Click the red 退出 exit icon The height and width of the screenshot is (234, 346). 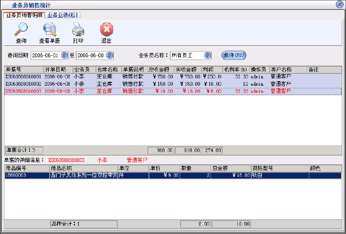tap(107, 31)
